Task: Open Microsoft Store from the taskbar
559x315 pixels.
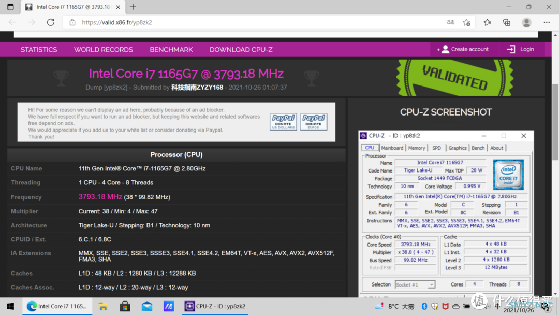Action: [125, 306]
